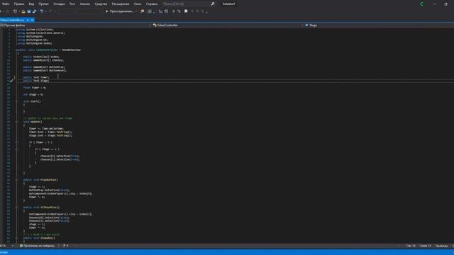Click the green account avatar icon
This screenshot has height=255, width=454.
point(422,4)
